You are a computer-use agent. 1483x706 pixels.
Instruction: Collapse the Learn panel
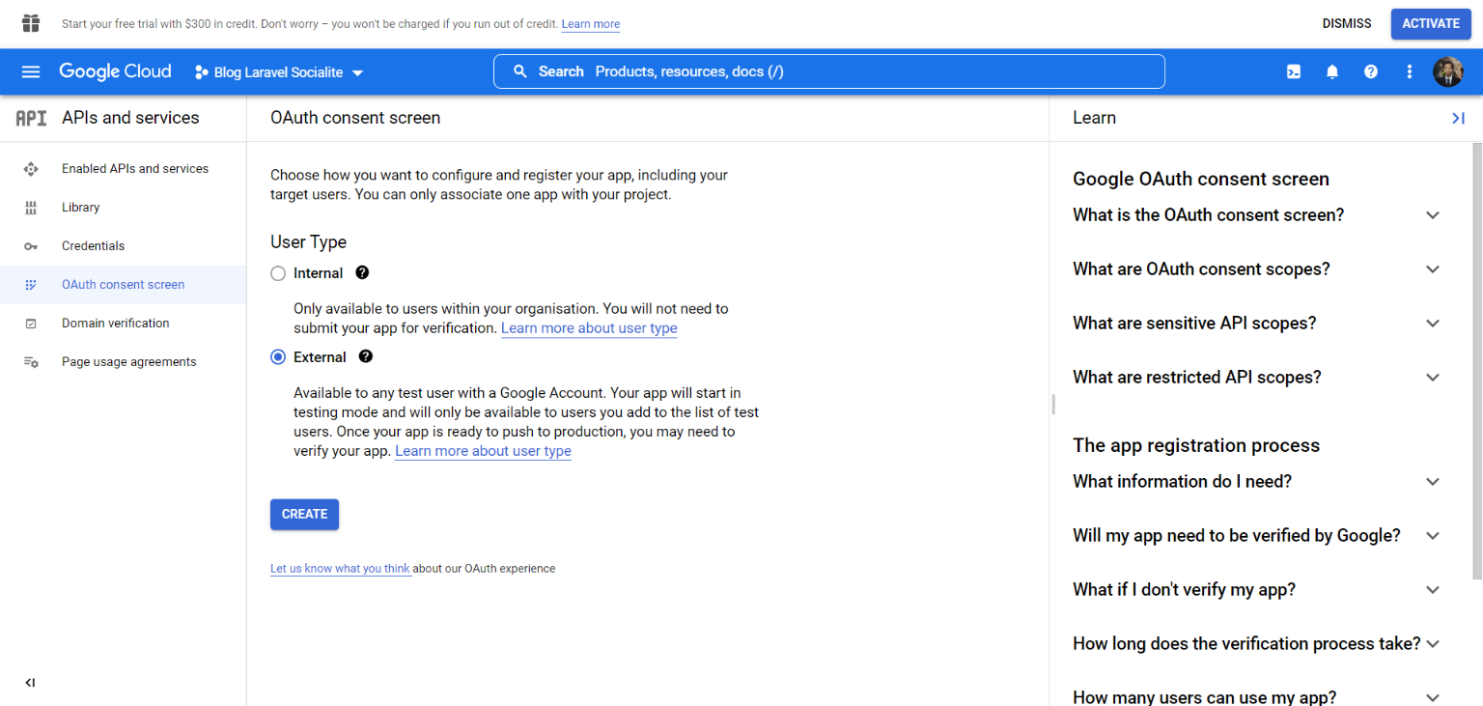[1458, 118]
